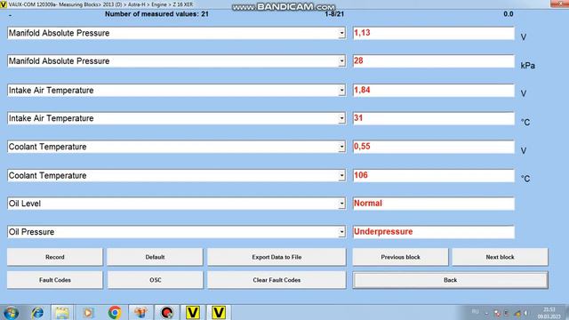Open the Windows Start menu

click(x=11, y=313)
